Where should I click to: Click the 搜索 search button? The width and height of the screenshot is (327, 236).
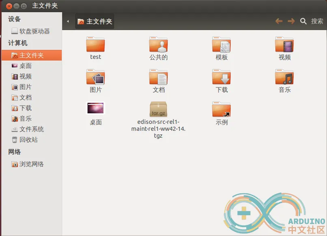pos(312,21)
